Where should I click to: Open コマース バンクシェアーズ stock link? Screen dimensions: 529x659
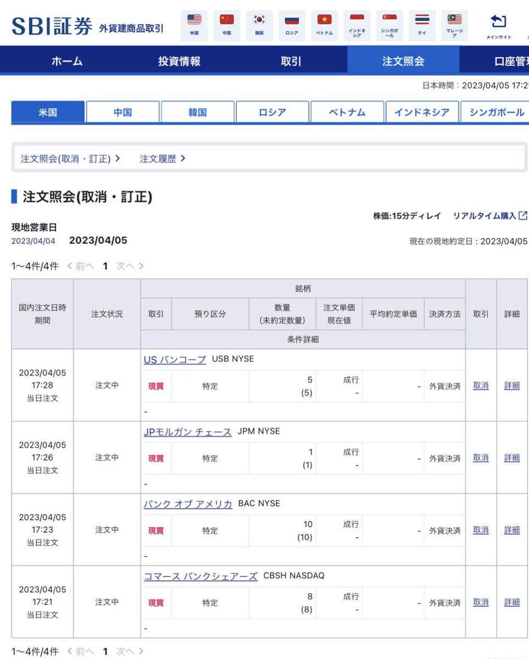(x=201, y=576)
